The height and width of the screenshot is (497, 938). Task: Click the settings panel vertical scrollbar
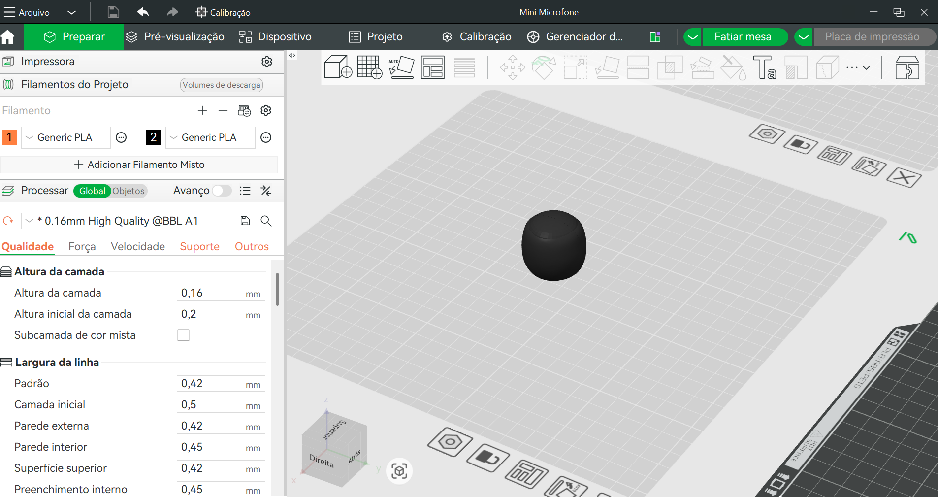pos(277,290)
